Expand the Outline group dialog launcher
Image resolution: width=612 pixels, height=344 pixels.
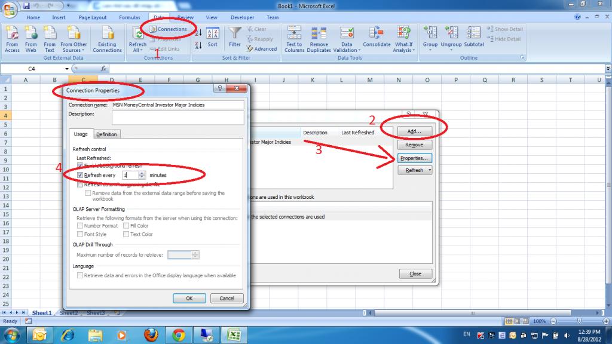(x=522, y=58)
